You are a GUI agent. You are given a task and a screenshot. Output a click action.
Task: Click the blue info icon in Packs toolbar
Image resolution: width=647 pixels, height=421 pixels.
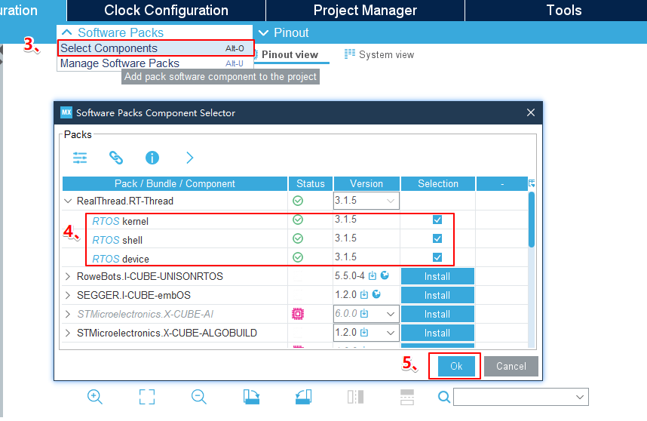point(152,158)
